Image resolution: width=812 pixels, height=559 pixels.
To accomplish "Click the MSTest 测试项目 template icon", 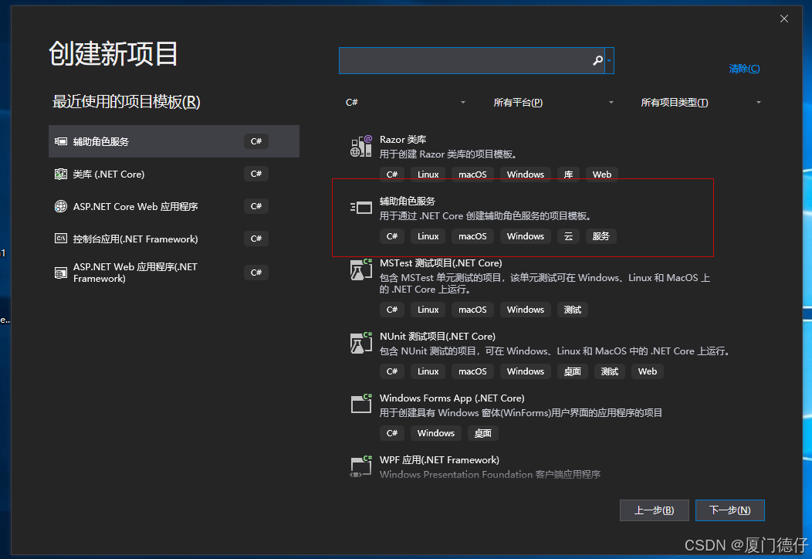I will [360, 269].
